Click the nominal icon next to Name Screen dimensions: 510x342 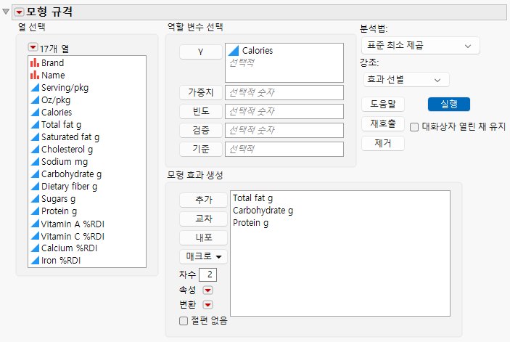tap(35, 76)
